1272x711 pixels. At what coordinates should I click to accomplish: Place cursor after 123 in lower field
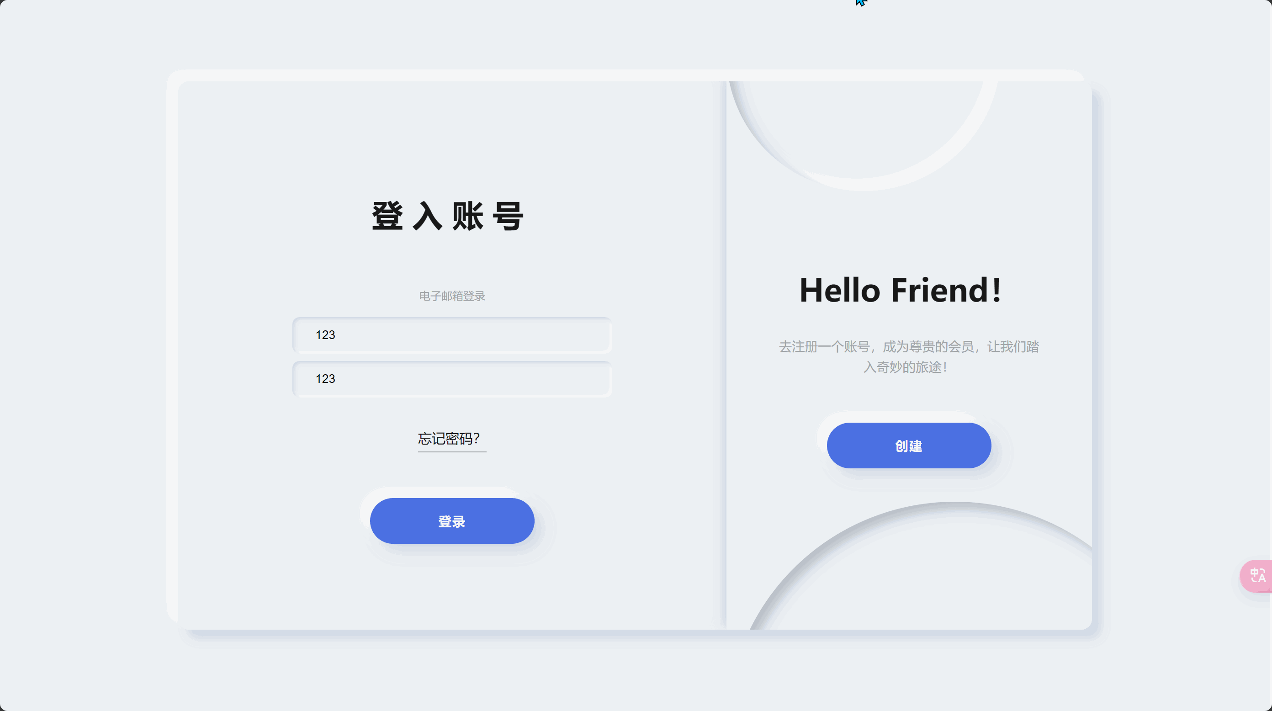coord(336,379)
